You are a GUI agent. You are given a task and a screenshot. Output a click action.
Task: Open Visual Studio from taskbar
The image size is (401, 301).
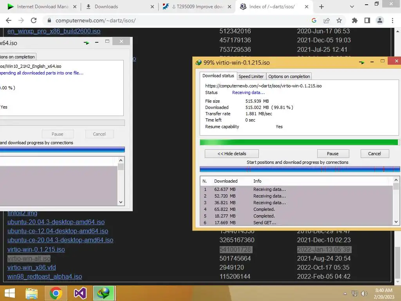coord(80,293)
